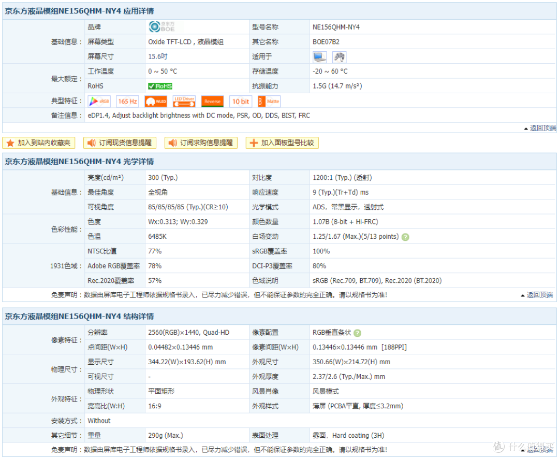Select brightness value 300 (Typ.)

[163, 178]
